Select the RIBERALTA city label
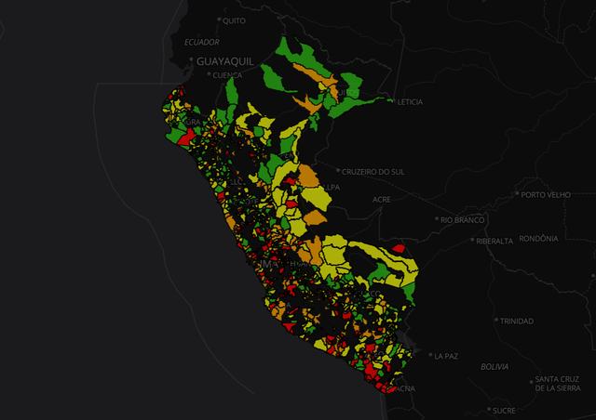 (x=494, y=241)
